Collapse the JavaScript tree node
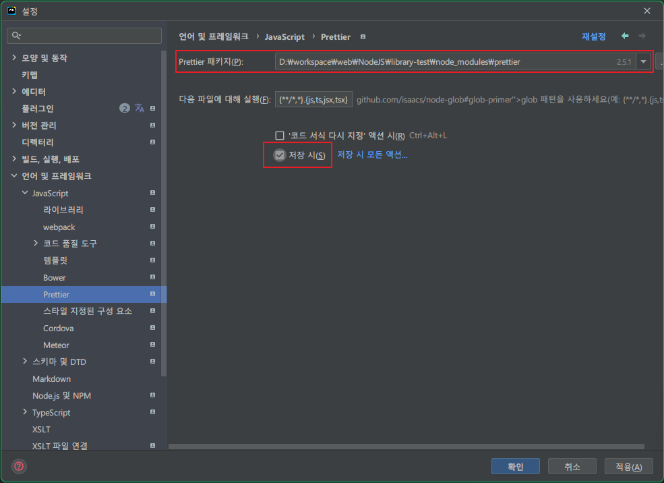The image size is (664, 483). tap(25, 193)
